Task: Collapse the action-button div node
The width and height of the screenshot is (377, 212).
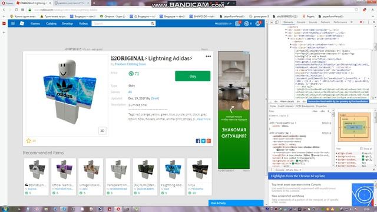Action: (x=291, y=47)
